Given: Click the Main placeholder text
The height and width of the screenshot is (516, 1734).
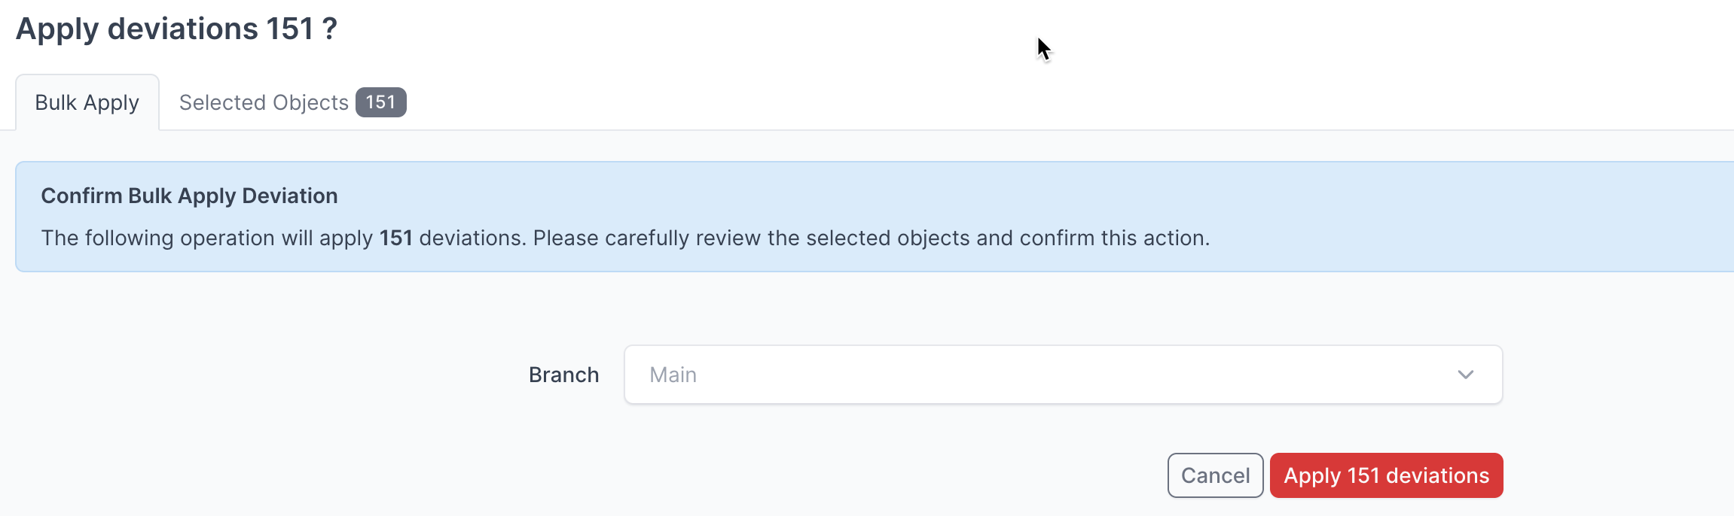Looking at the screenshot, I should pos(673,375).
